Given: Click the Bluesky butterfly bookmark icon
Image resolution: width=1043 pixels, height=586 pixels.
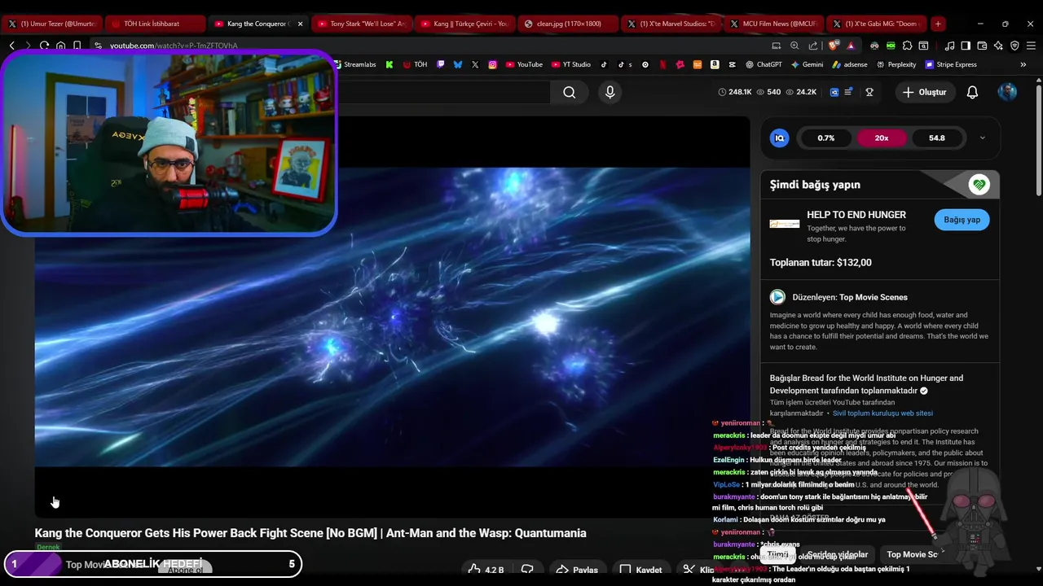Looking at the screenshot, I should [x=458, y=64].
